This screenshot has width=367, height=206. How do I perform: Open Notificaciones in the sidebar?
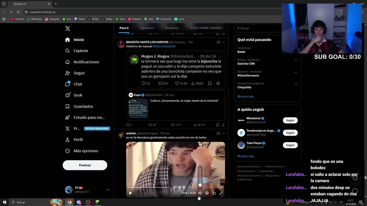(x=82, y=62)
